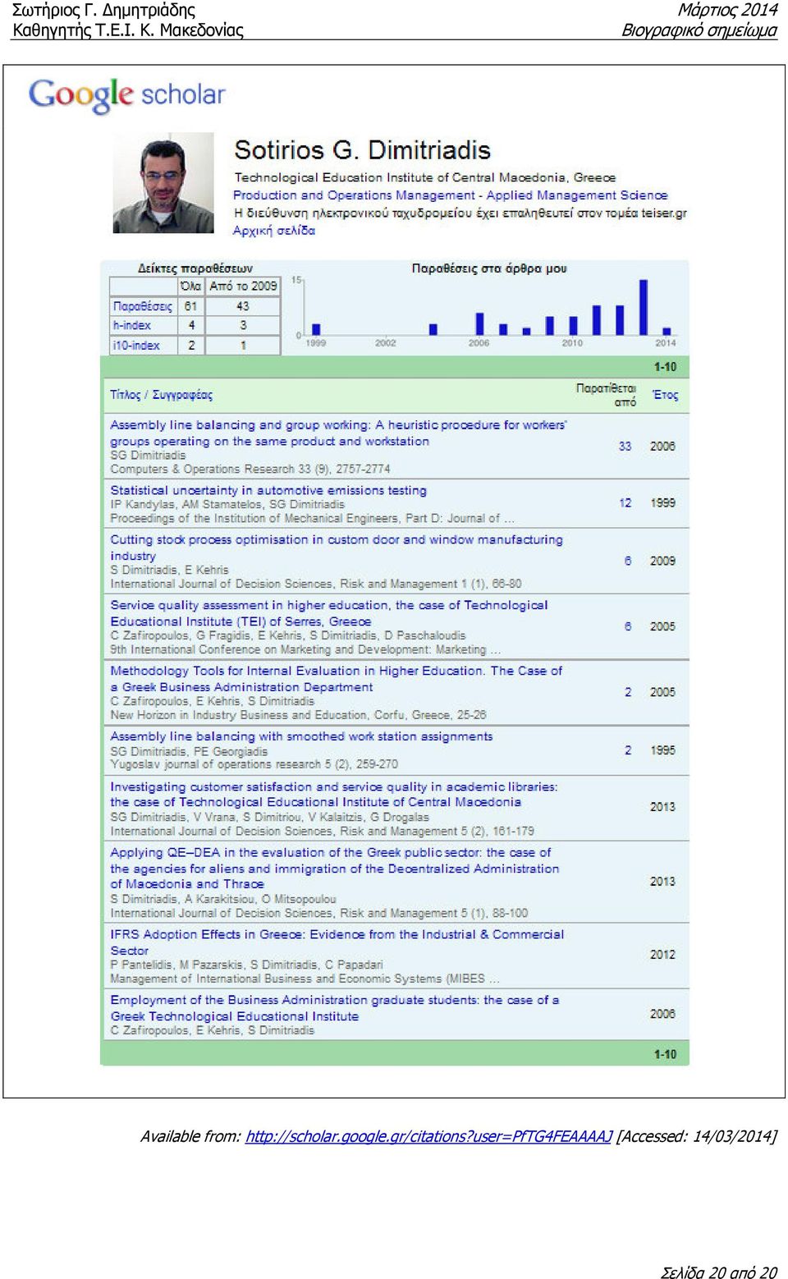The image size is (788, 1279).
Task: Select citations since 2009 value 43
Action: click(x=243, y=306)
